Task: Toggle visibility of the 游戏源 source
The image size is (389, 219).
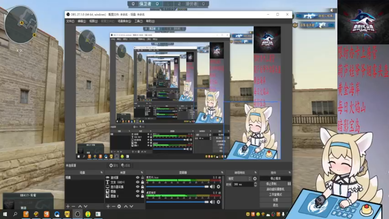Action: [x=138, y=178]
